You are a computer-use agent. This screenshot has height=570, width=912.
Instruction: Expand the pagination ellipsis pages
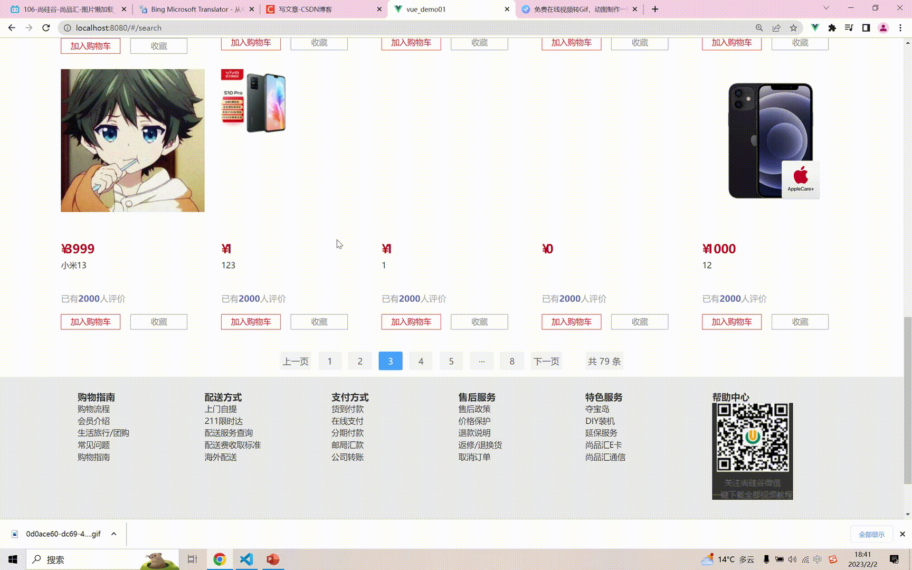(x=481, y=361)
